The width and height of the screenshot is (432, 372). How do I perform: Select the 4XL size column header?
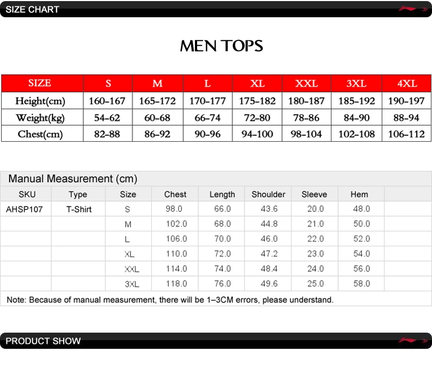(x=407, y=83)
